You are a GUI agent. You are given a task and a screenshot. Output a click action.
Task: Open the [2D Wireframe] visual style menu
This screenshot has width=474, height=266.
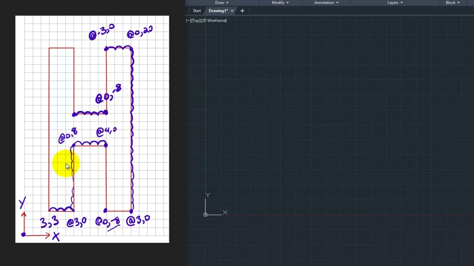213,21
